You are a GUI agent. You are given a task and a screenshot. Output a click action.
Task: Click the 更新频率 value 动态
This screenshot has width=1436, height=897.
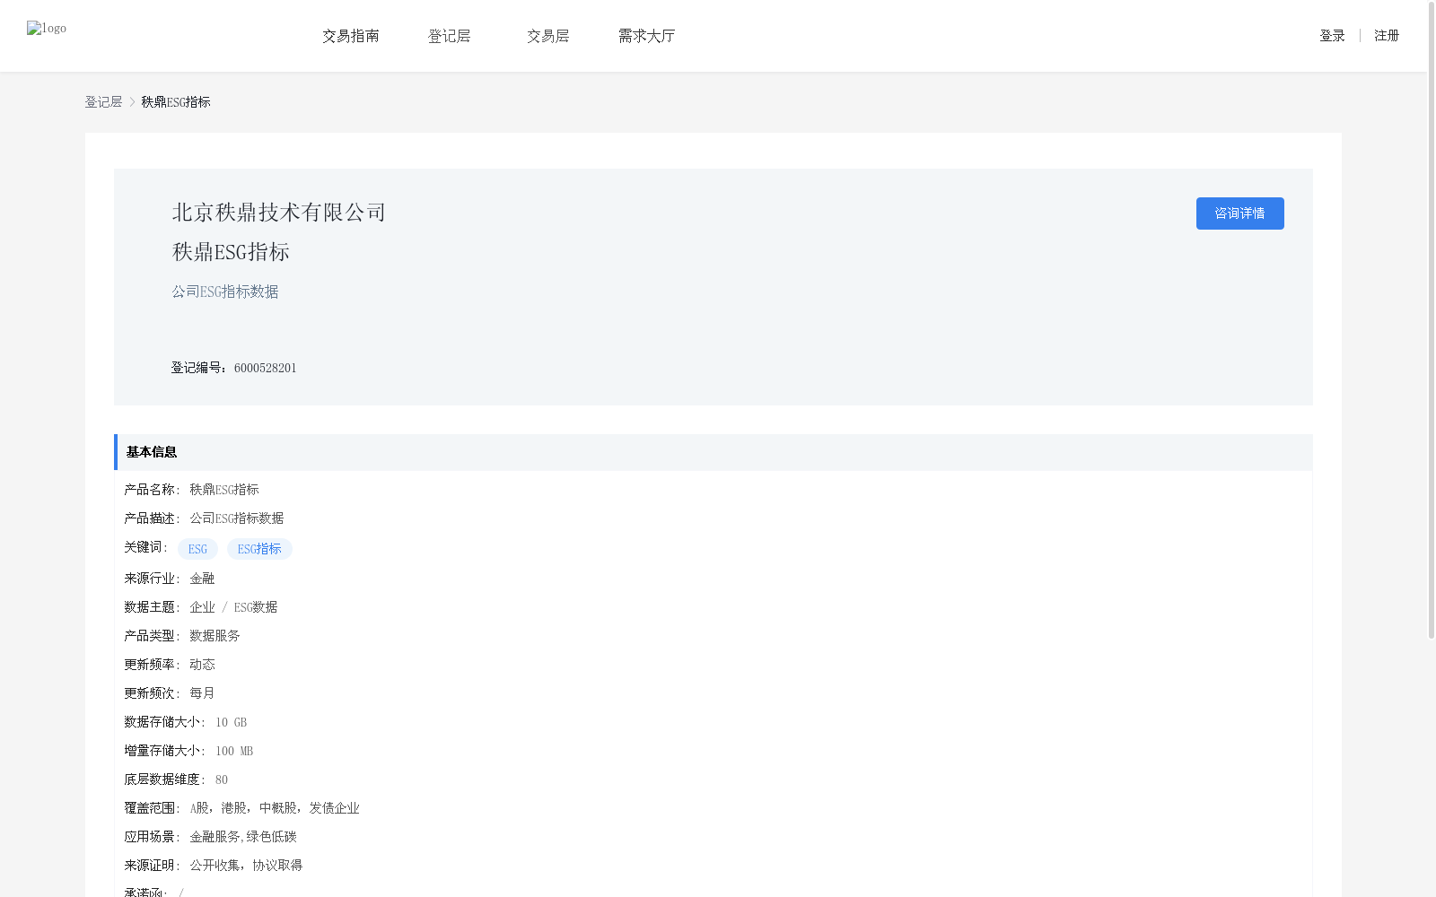(202, 665)
